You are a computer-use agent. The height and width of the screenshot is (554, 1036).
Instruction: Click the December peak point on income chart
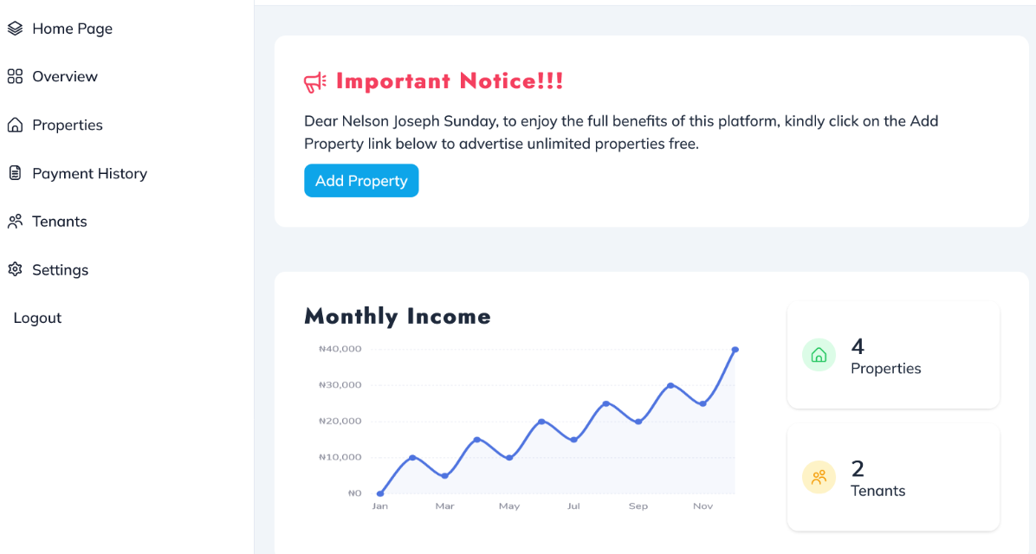click(735, 350)
